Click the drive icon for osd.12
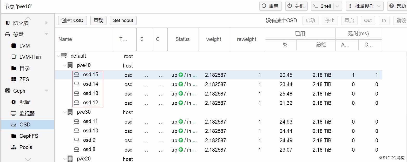Viewport: 407px width, 162px height. [76, 103]
